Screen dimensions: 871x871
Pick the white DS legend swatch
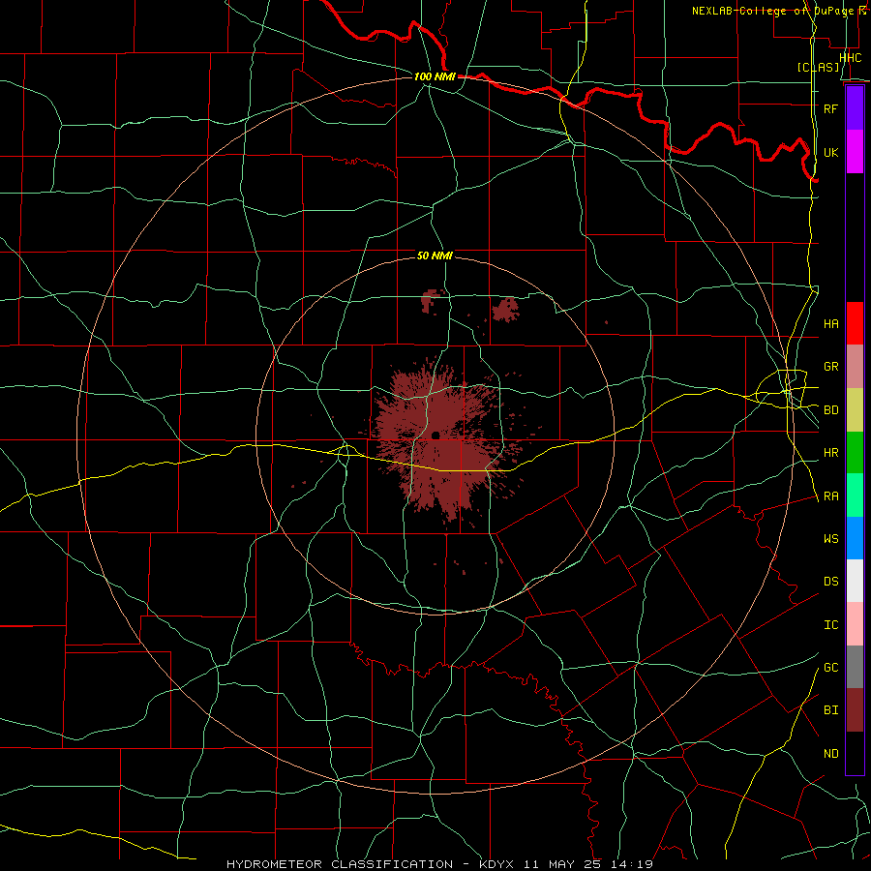tap(855, 581)
